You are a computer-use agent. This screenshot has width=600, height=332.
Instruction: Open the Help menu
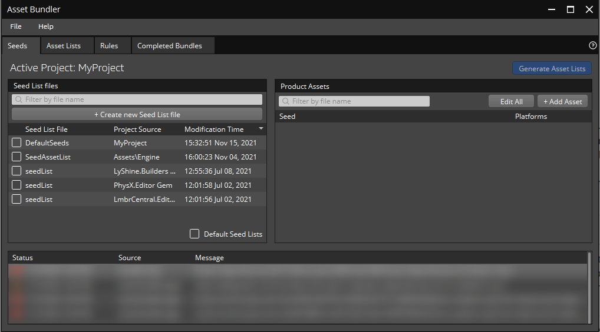click(46, 26)
